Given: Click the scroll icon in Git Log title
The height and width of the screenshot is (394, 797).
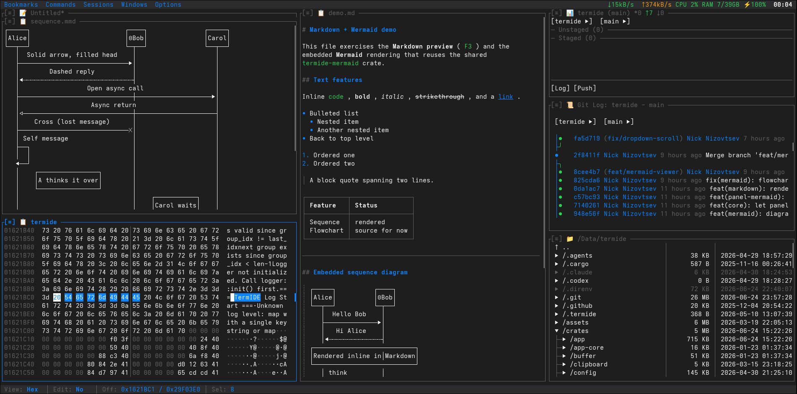Looking at the screenshot, I should [x=570, y=105].
